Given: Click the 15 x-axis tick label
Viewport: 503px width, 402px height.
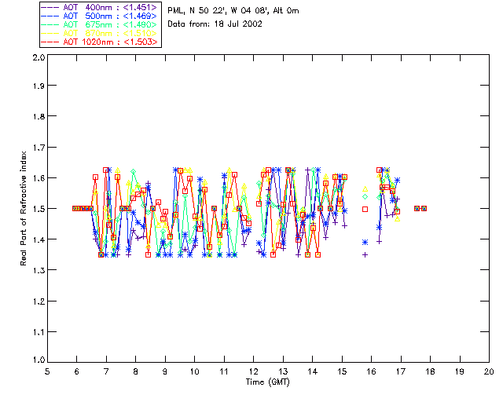Looking at the screenshot, I should tap(342, 371).
